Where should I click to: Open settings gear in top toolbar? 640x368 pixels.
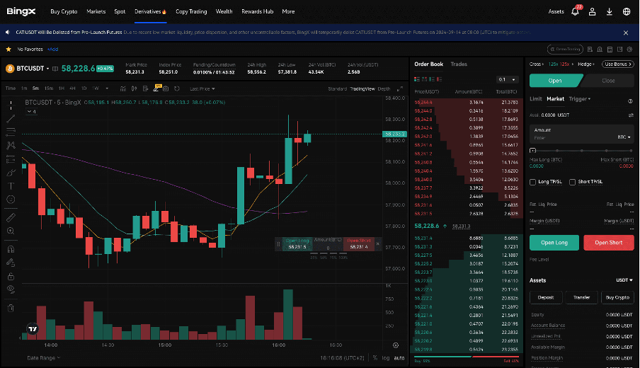tap(630, 50)
